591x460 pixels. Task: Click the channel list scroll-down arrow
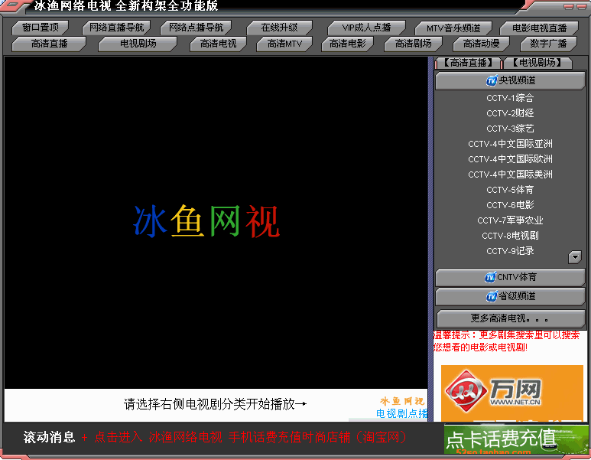(x=575, y=257)
